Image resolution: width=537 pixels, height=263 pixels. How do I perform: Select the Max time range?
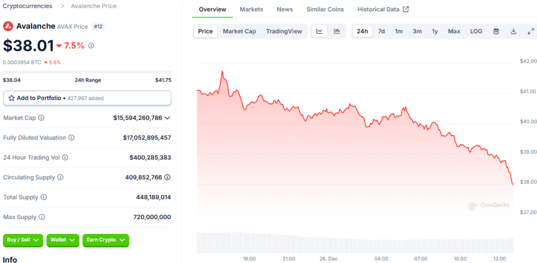[454, 31]
